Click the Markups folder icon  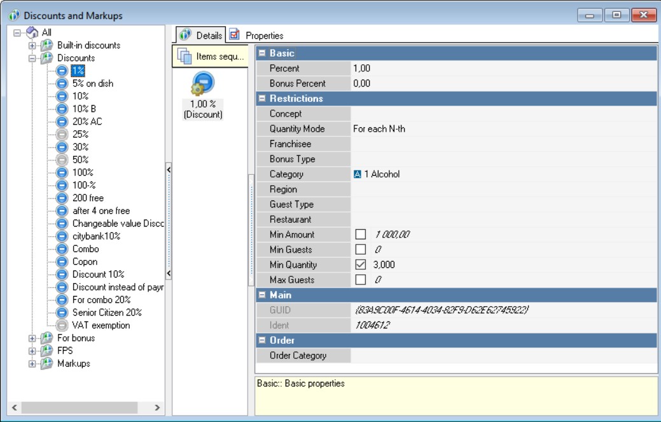pos(47,363)
